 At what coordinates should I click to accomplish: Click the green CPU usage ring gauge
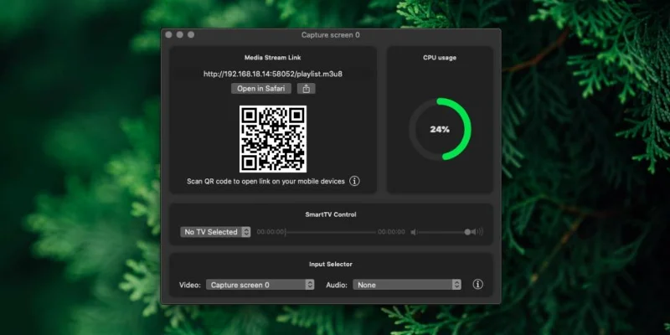pyautogui.click(x=441, y=129)
